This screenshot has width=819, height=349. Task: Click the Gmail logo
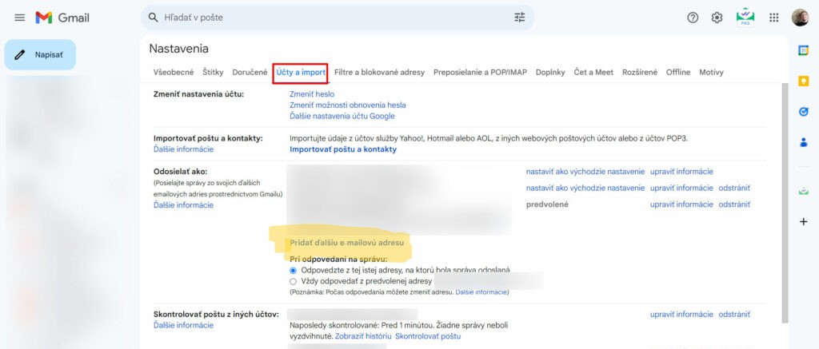tap(62, 18)
